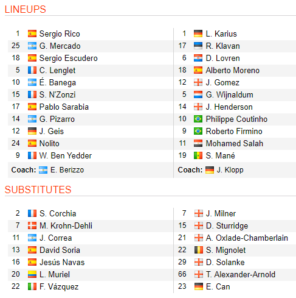Open A. Oxlade-Chamberlain substitute link
The height and width of the screenshot is (298, 296).
(247, 238)
